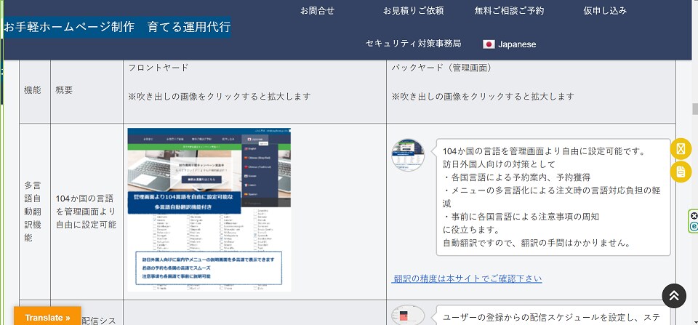Click the vertical scrollbar thumb
698x325 pixels.
694,109
